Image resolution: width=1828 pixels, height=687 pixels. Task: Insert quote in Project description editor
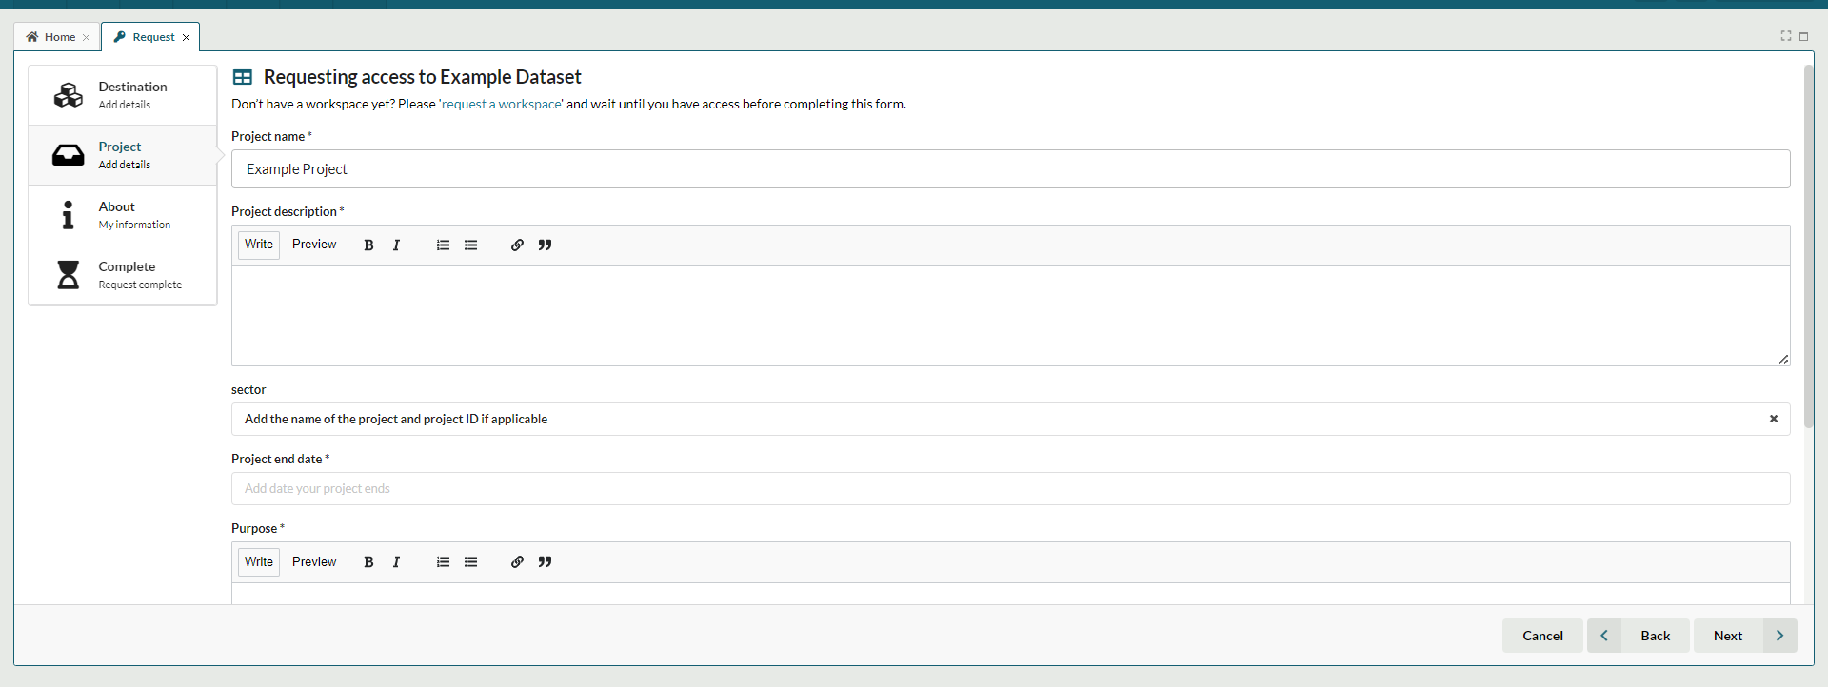point(545,245)
